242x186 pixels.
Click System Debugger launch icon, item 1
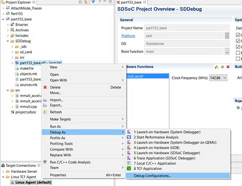129,132
